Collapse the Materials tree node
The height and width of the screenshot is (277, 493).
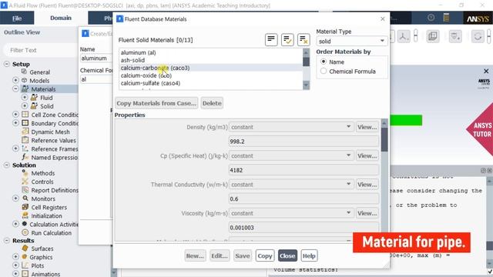[x=15, y=89]
